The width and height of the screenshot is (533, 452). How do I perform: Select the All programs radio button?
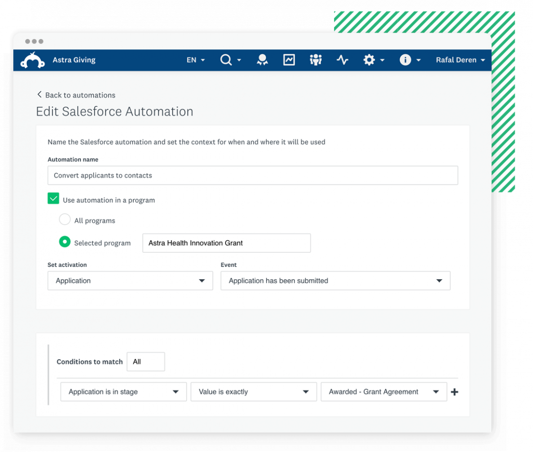tap(65, 219)
